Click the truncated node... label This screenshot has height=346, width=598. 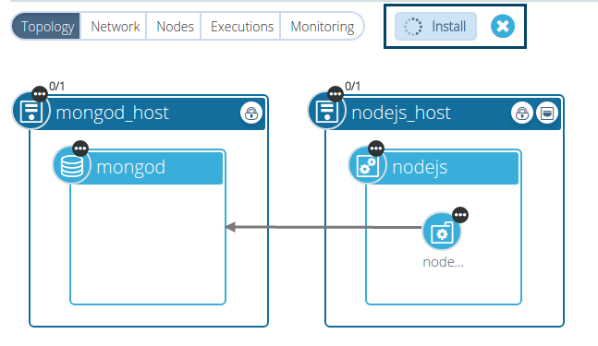tap(443, 262)
